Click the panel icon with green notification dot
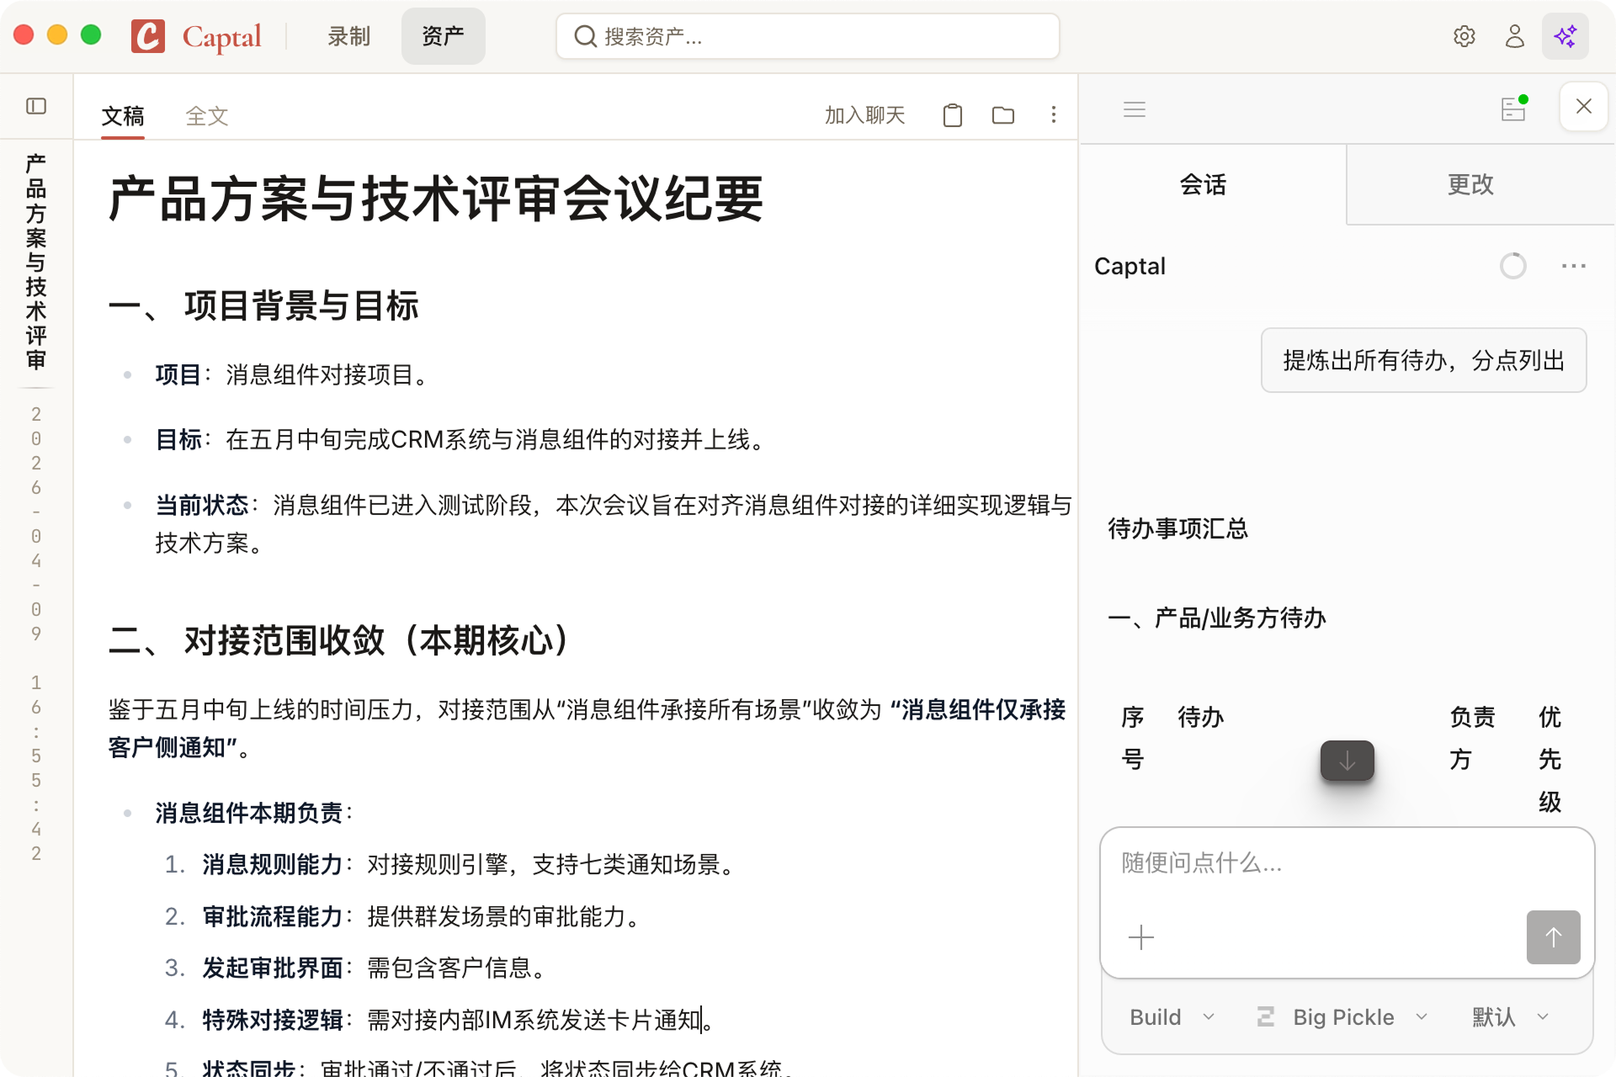Image resolution: width=1616 pixels, height=1077 pixels. click(1513, 109)
